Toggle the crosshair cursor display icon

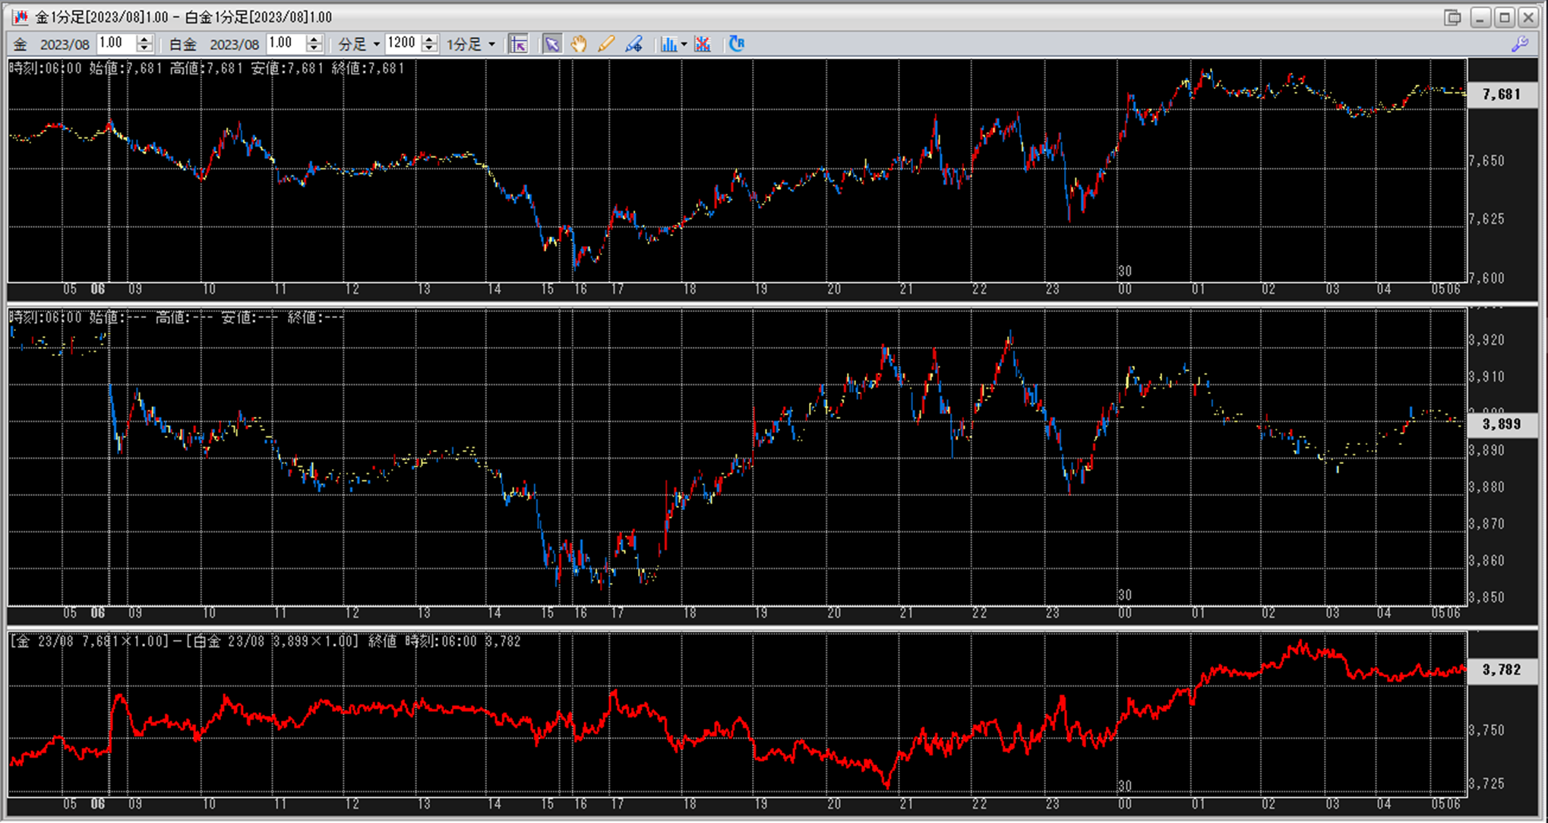(x=519, y=44)
